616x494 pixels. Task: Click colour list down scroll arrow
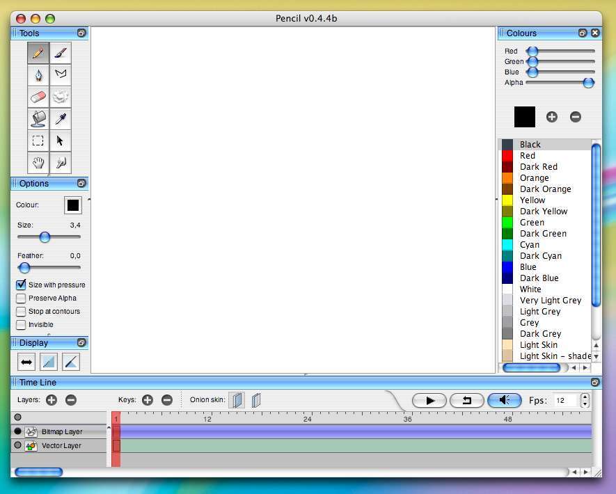(x=597, y=356)
